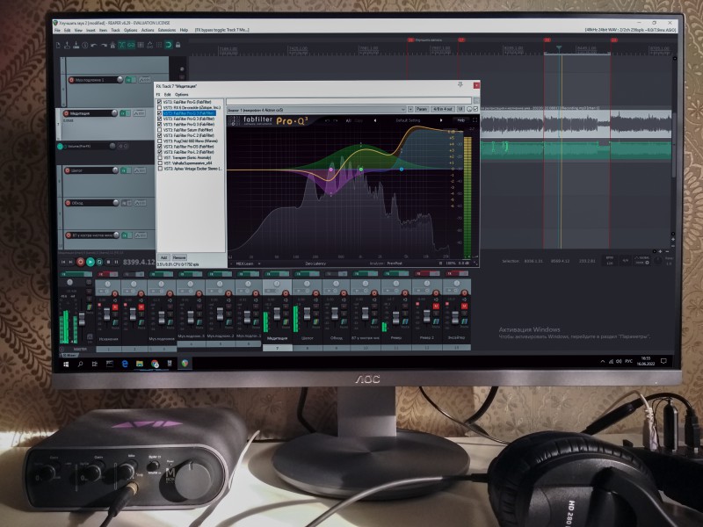
Task: Click the pink EQ band node
Action: 331,170
